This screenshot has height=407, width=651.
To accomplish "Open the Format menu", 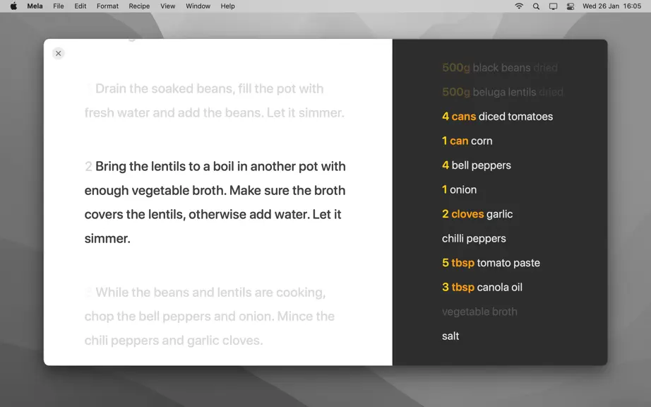I will (107, 6).
